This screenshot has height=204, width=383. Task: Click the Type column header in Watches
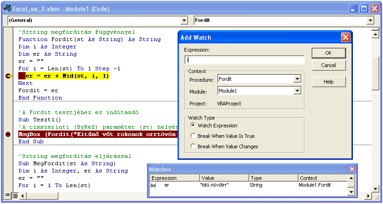273,178
